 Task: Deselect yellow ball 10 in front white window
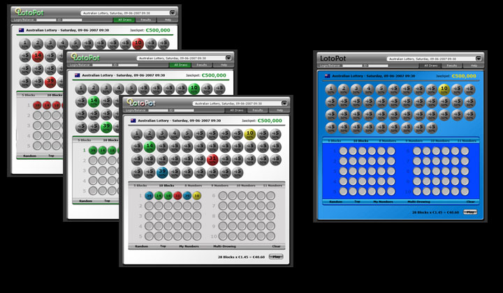(x=250, y=134)
